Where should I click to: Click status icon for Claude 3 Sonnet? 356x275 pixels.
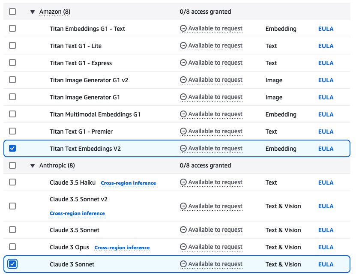click(x=183, y=264)
